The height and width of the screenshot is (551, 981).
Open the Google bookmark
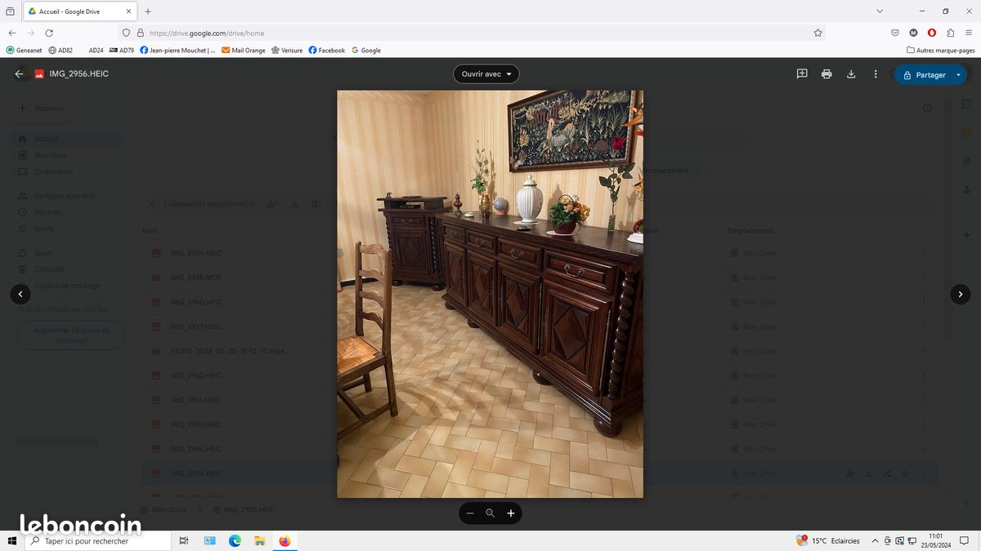coord(366,50)
